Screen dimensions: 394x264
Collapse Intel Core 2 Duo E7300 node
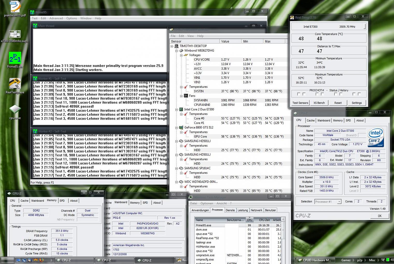pyautogui.click(x=176, y=110)
